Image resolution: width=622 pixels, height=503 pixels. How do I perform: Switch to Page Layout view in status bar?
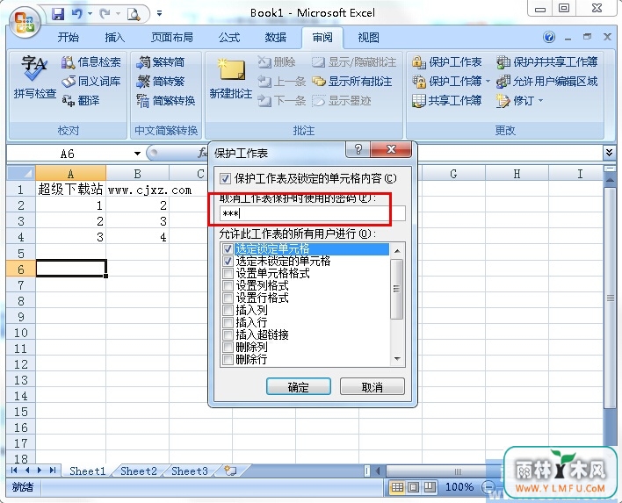pyautogui.click(x=413, y=487)
